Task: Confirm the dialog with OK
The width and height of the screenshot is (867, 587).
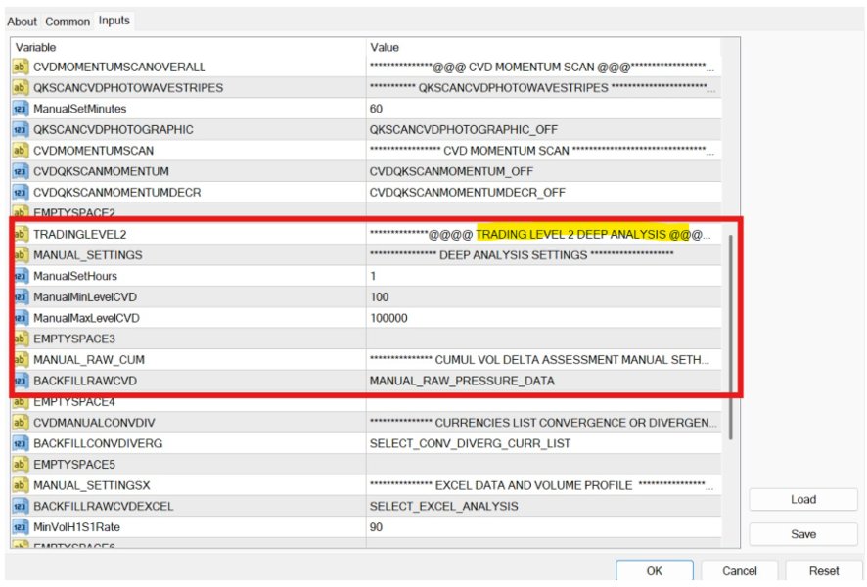Action: pos(654,571)
